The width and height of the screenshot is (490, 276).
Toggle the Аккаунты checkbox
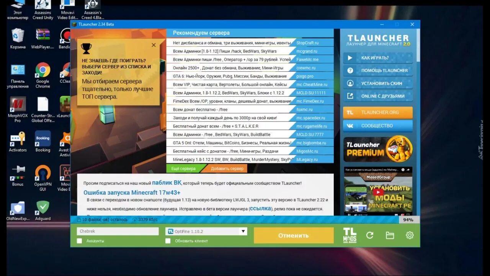click(79, 241)
